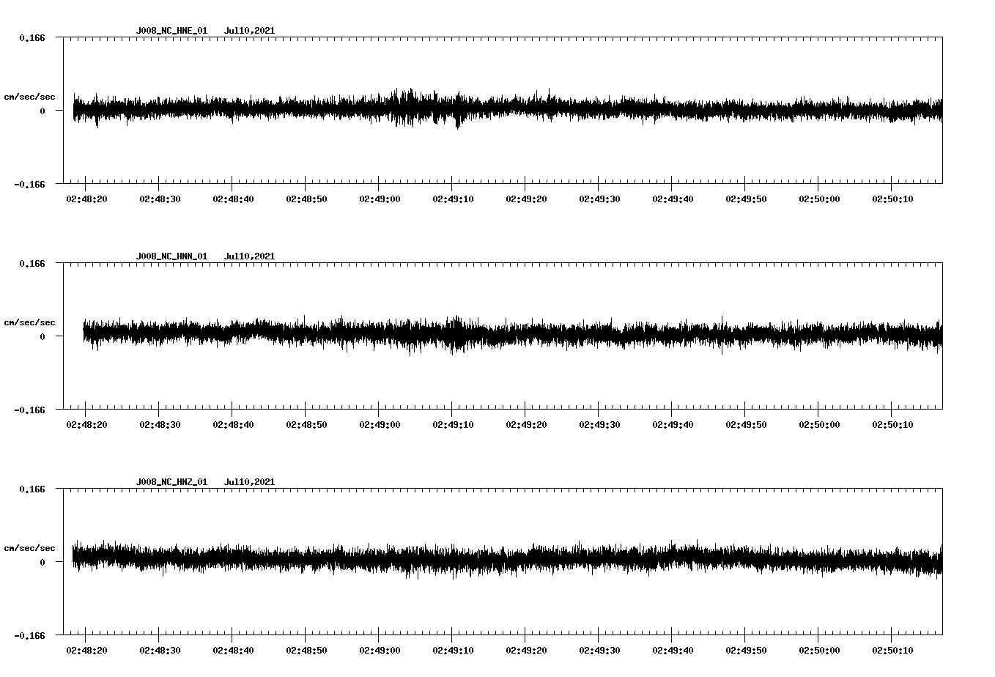Screen dimensions: 995x677
Task: Click the J008_NC_HNE_01 channel title
Action: tap(171, 31)
